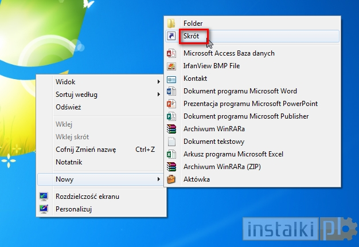Choose Cofnij Zmień nazwę menu entry
This screenshot has height=247, width=359.
pos(85,150)
